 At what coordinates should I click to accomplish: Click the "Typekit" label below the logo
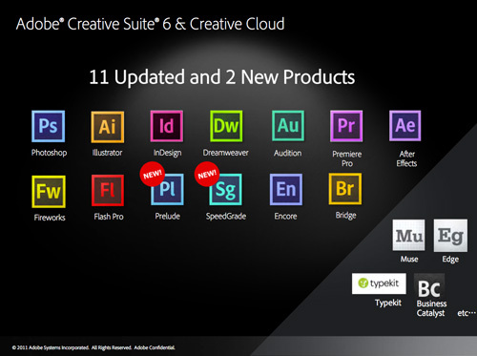point(388,303)
